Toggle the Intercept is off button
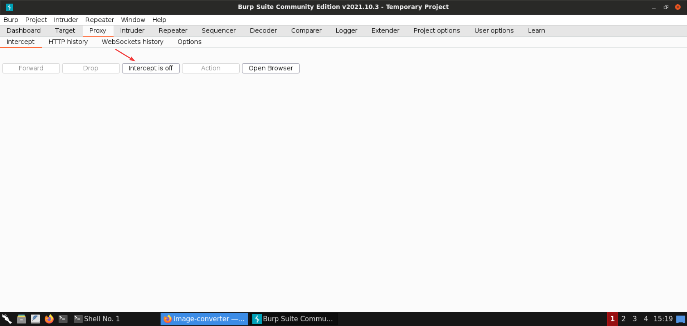 click(x=151, y=68)
